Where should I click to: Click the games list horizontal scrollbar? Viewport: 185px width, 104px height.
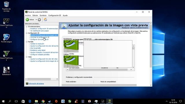[x=98, y=70]
